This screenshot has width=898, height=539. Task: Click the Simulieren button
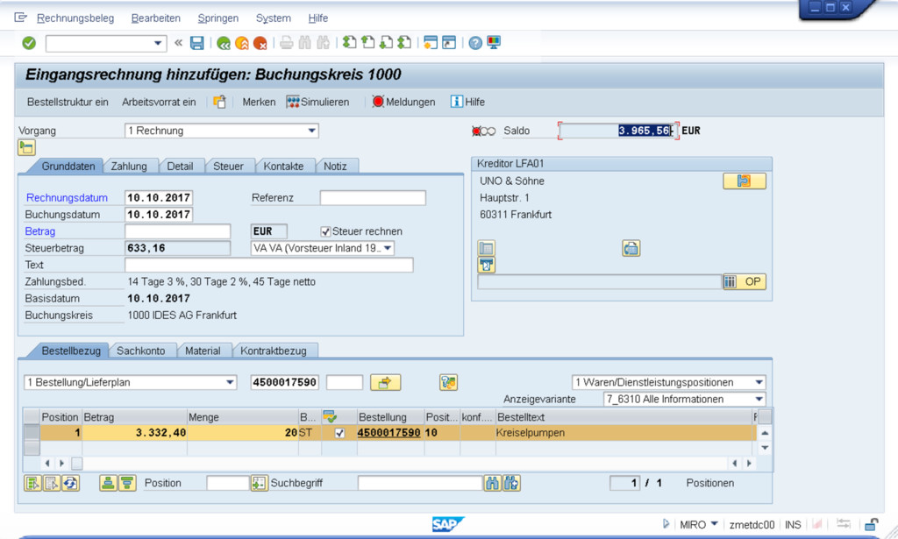coord(317,102)
